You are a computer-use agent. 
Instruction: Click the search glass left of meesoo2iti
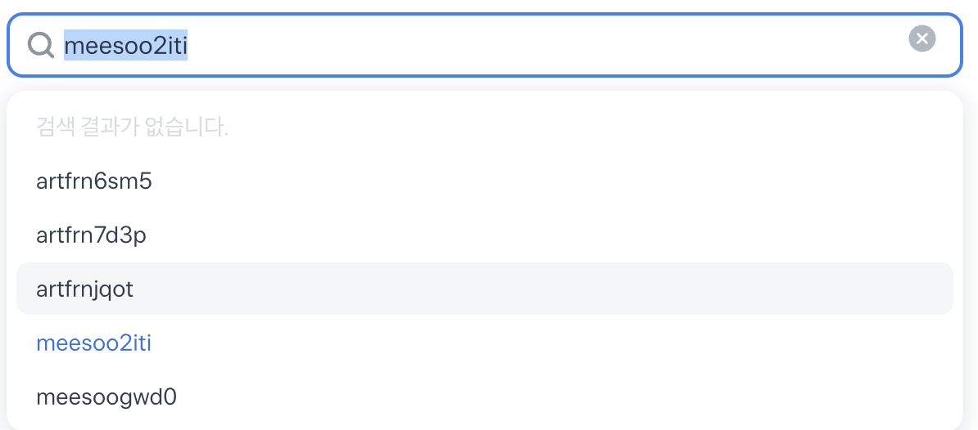(x=41, y=44)
